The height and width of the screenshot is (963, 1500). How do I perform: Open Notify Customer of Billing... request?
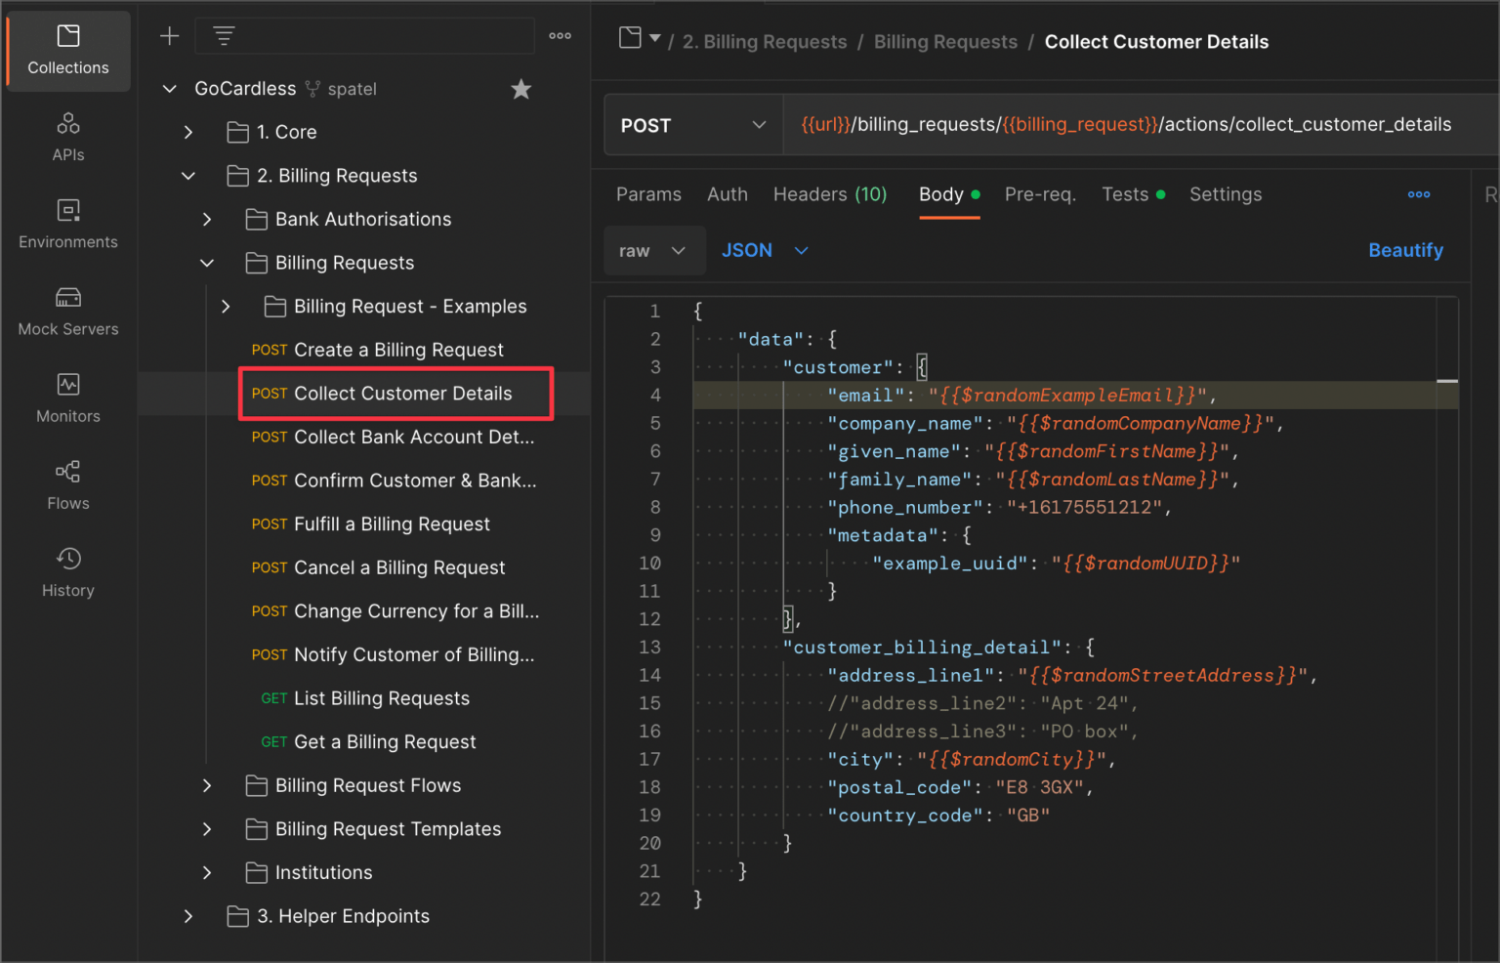click(x=393, y=655)
